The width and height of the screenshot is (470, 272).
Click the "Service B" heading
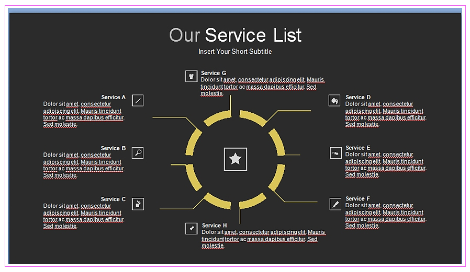113,148
